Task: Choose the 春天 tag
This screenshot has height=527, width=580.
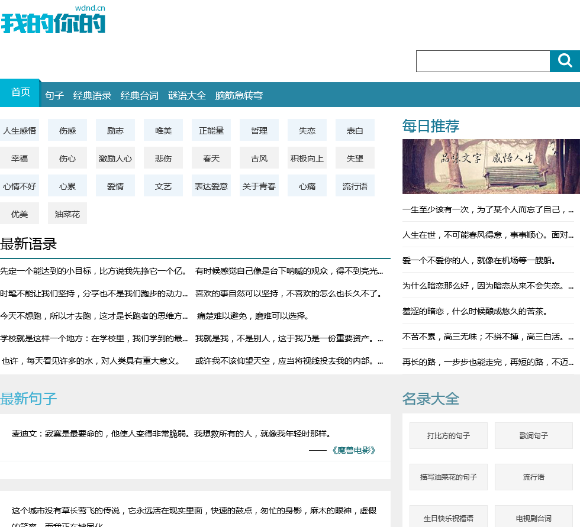Action: [x=211, y=158]
